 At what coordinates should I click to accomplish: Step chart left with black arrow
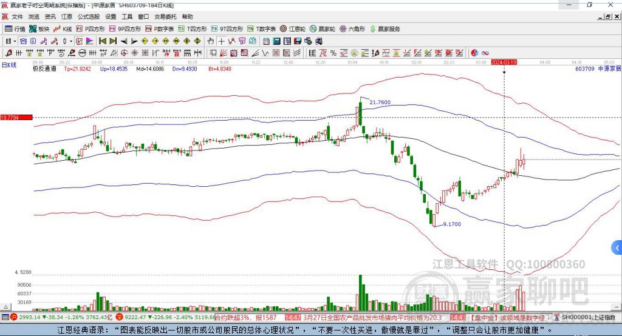pyautogui.click(x=124, y=41)
